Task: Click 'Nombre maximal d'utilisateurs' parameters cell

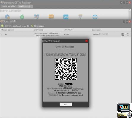Action: pyautogui.click(x=48, y=35)
